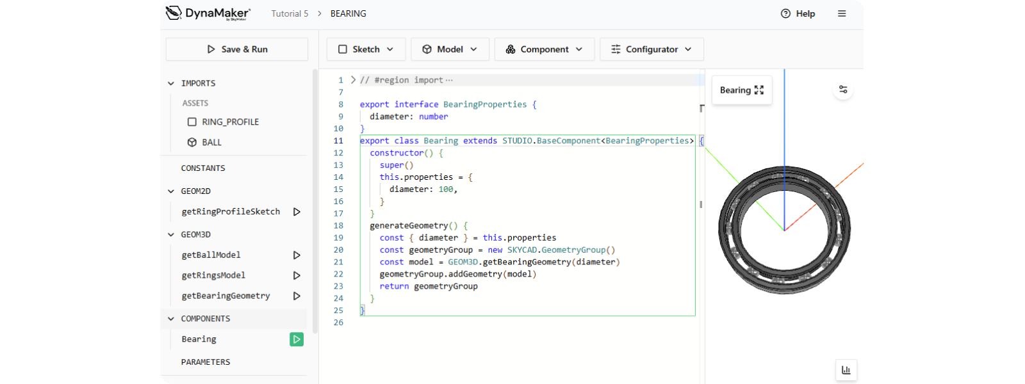Run getBallModel with its play icon

pyautogui.click(x=297, y=255)
